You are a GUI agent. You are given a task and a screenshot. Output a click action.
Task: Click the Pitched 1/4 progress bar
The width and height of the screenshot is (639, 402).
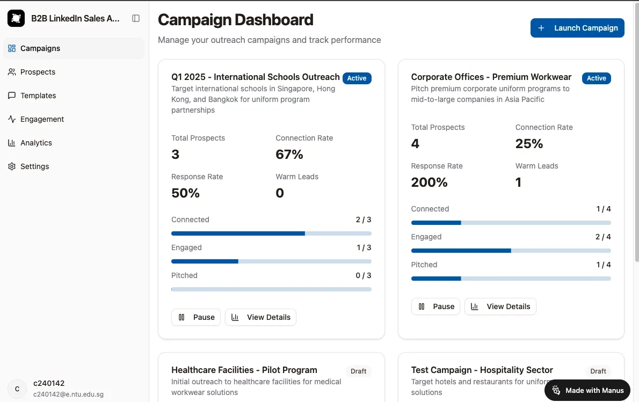511,279
